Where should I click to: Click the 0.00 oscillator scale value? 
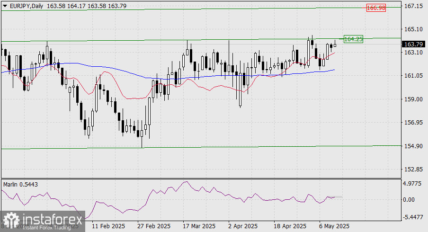point(409,199)
